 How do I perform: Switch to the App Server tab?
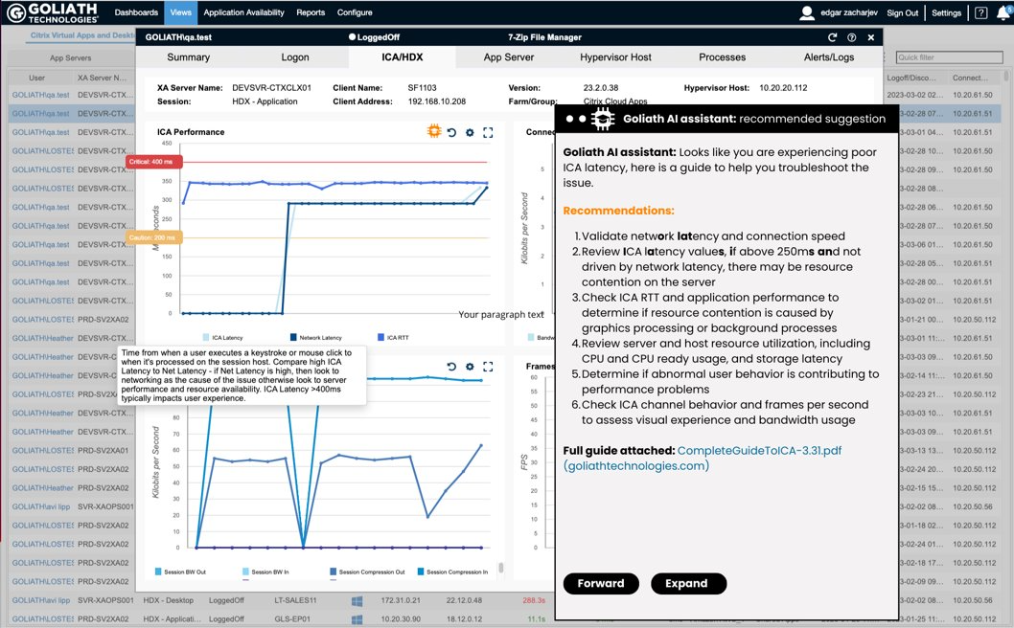[509, 56]
